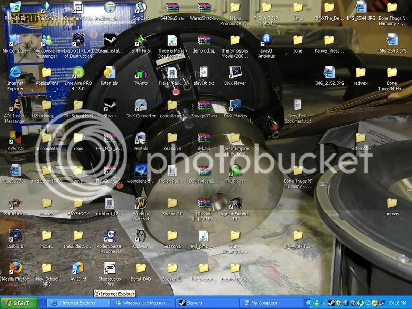
Task: Select the Applications folder
Action: tap(47, 73)
